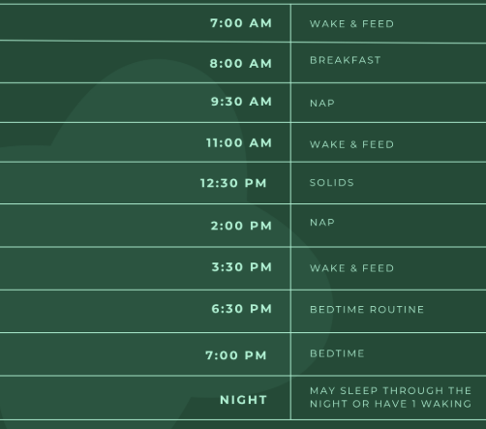Click the 12:30 PM time label
This screenshot has width=486, height=429.
point(233,183)
